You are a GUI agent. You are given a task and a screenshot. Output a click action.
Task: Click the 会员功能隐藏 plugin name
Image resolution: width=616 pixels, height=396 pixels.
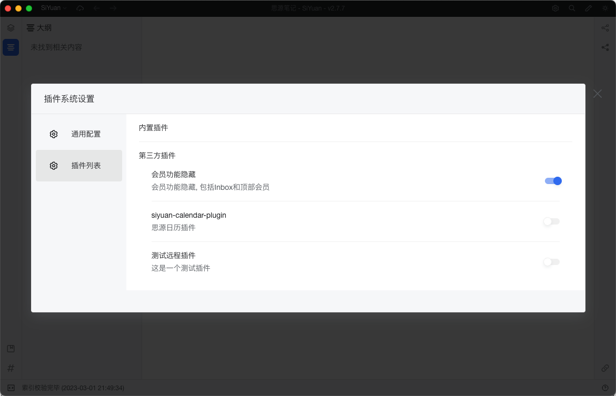point(174,175)
